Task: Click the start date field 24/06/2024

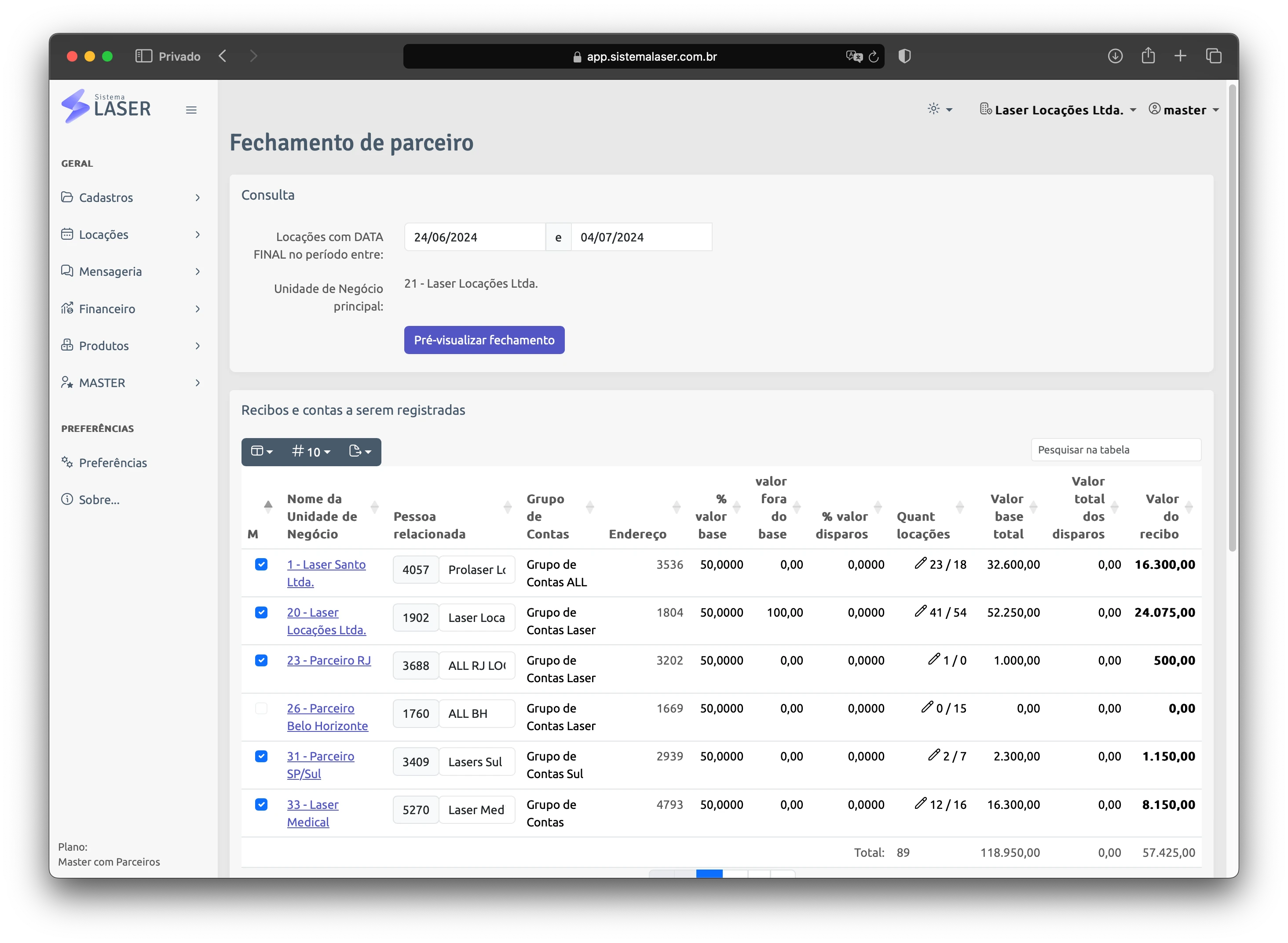Action: (475, 237)
